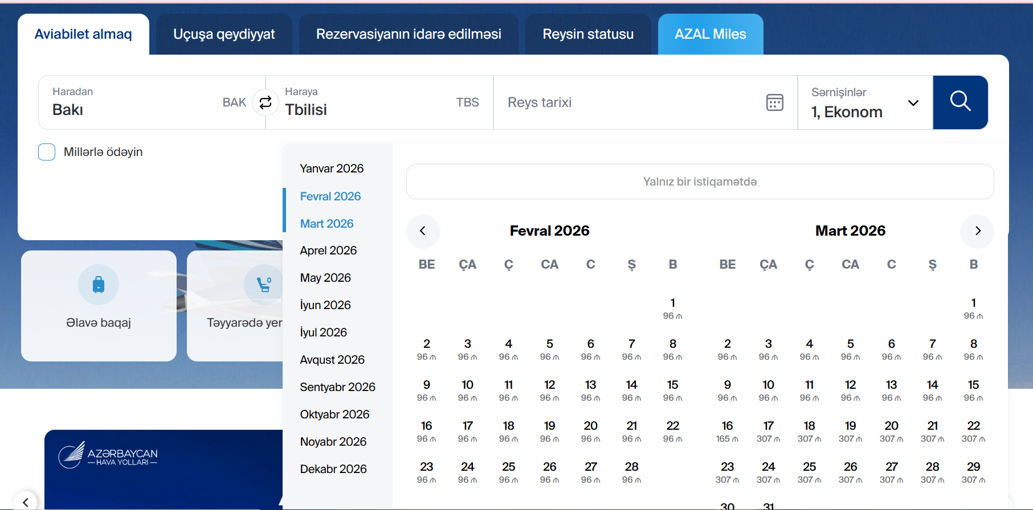
Task: Click the Azərbaycan Hava Yolları logo
Action: (108, 455)
